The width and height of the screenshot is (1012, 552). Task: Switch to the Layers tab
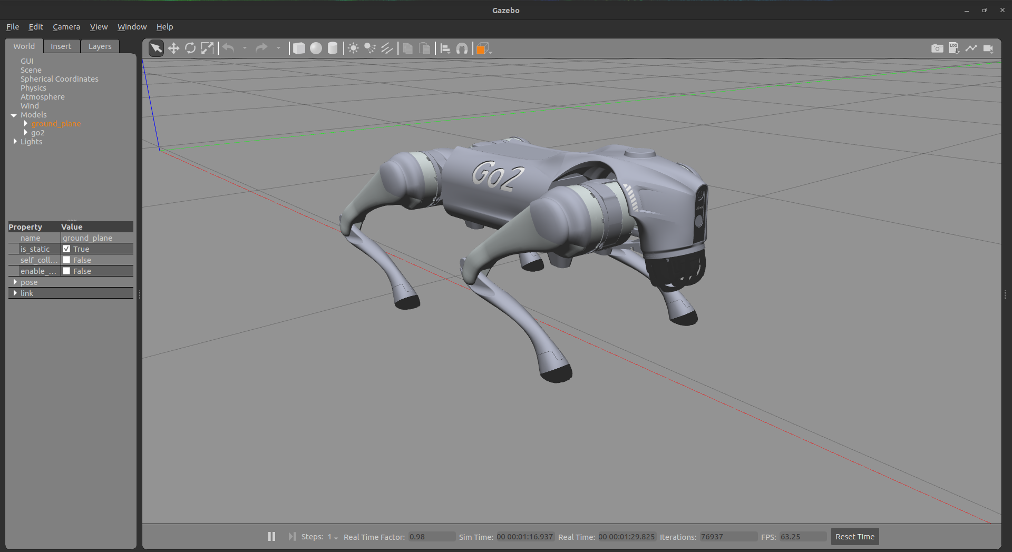coord(100,46)
